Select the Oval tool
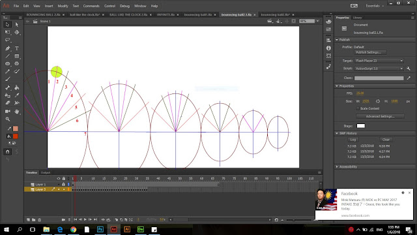 [7, 64]
